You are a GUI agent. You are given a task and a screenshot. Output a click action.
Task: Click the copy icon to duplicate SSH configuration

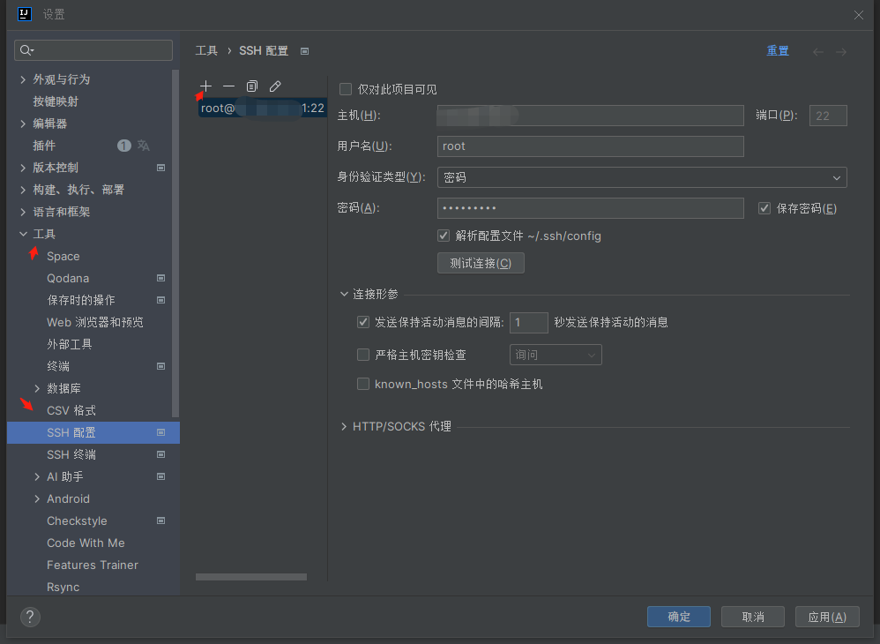tap(252, 86)
